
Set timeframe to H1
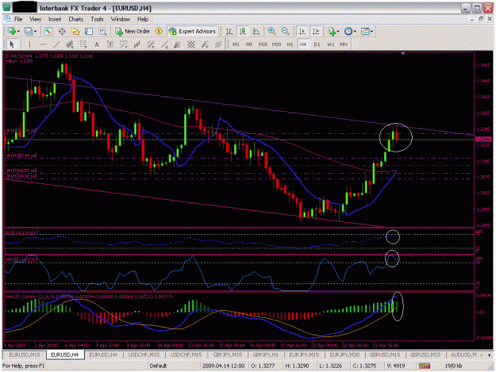point(290,44)
